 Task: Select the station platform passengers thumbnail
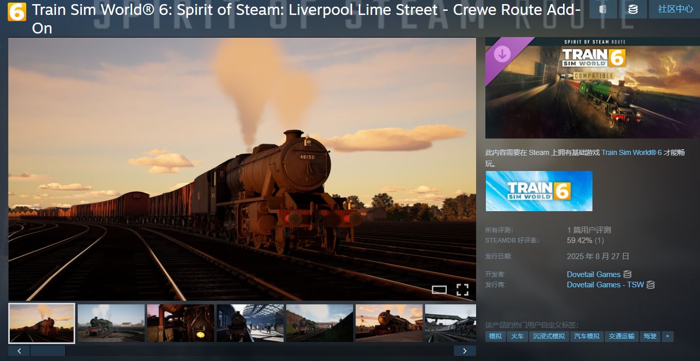coord(250,323)
